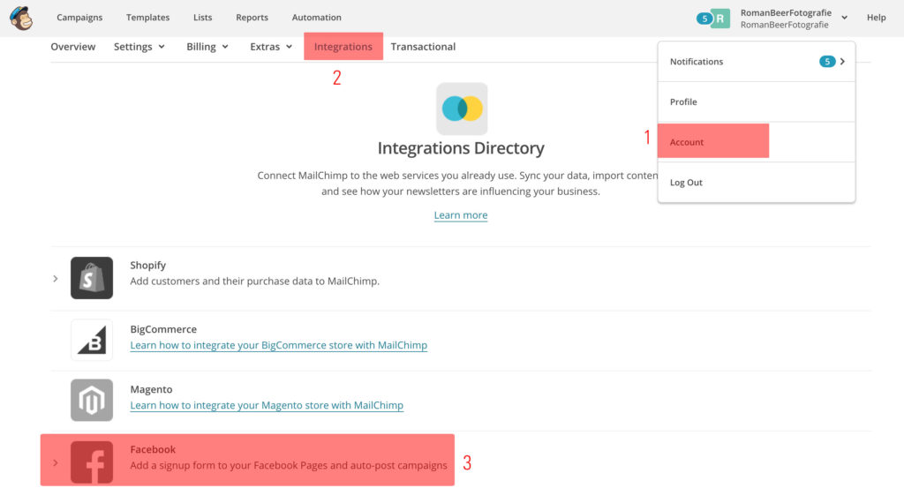Click the MailChimp monkey logo
This screenshot has height=488, width=904.
tap(21, 18)
